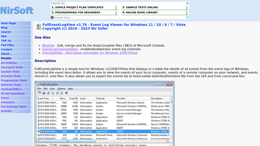The width and height of the screenshot is (260, 146).
Task: Click the AdChoices triangle icon below the ads
Action: tap(188, 18)
